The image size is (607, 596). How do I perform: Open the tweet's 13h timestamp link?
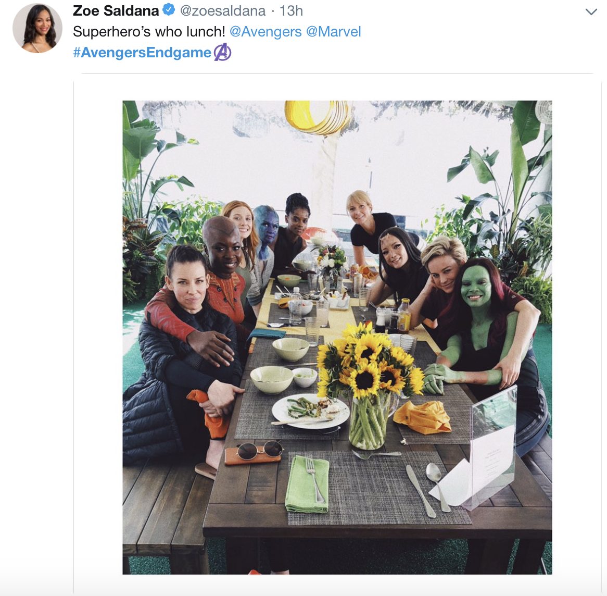pyautogui.click(x=292, y=10)
